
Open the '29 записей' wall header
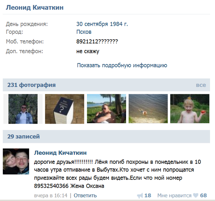tap(23, 137)
